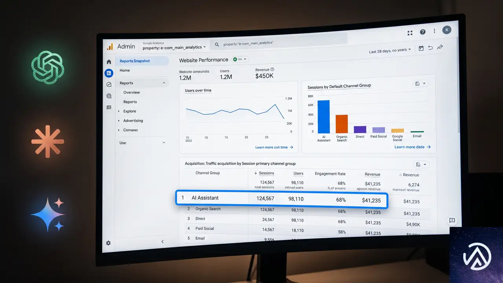
Task: Click the Learn more date link
Action: tap(413, 147)
